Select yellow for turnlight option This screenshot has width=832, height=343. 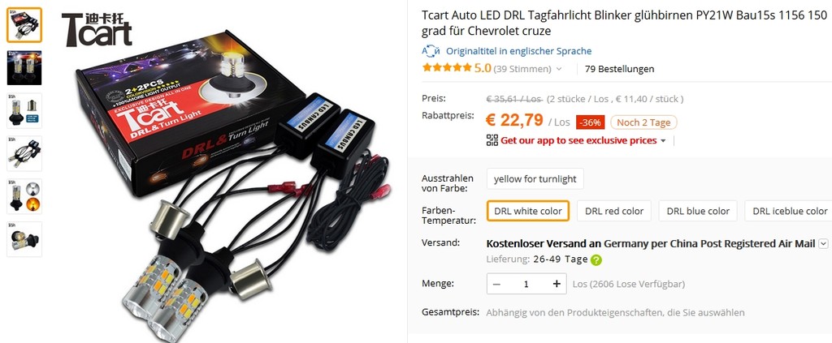tap(535, 179)
